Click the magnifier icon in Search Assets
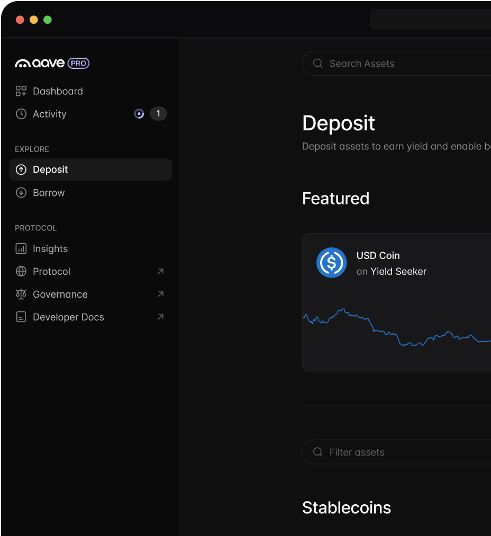 point(317,63)
